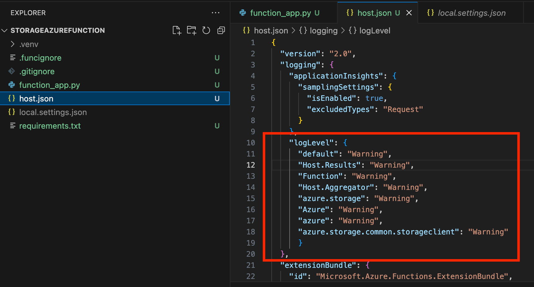Image resolution: width=534 pixels, height=287 pixels.
Task: Click the "Function" key on line 13
Action: pyautogui.click(x=321, y=176)
